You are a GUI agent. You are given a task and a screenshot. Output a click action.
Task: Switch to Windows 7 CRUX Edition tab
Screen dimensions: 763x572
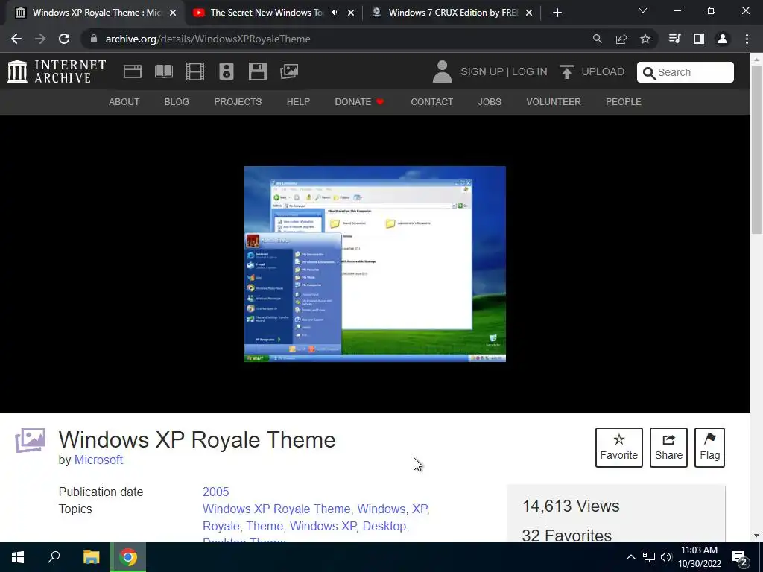[453, 13]
